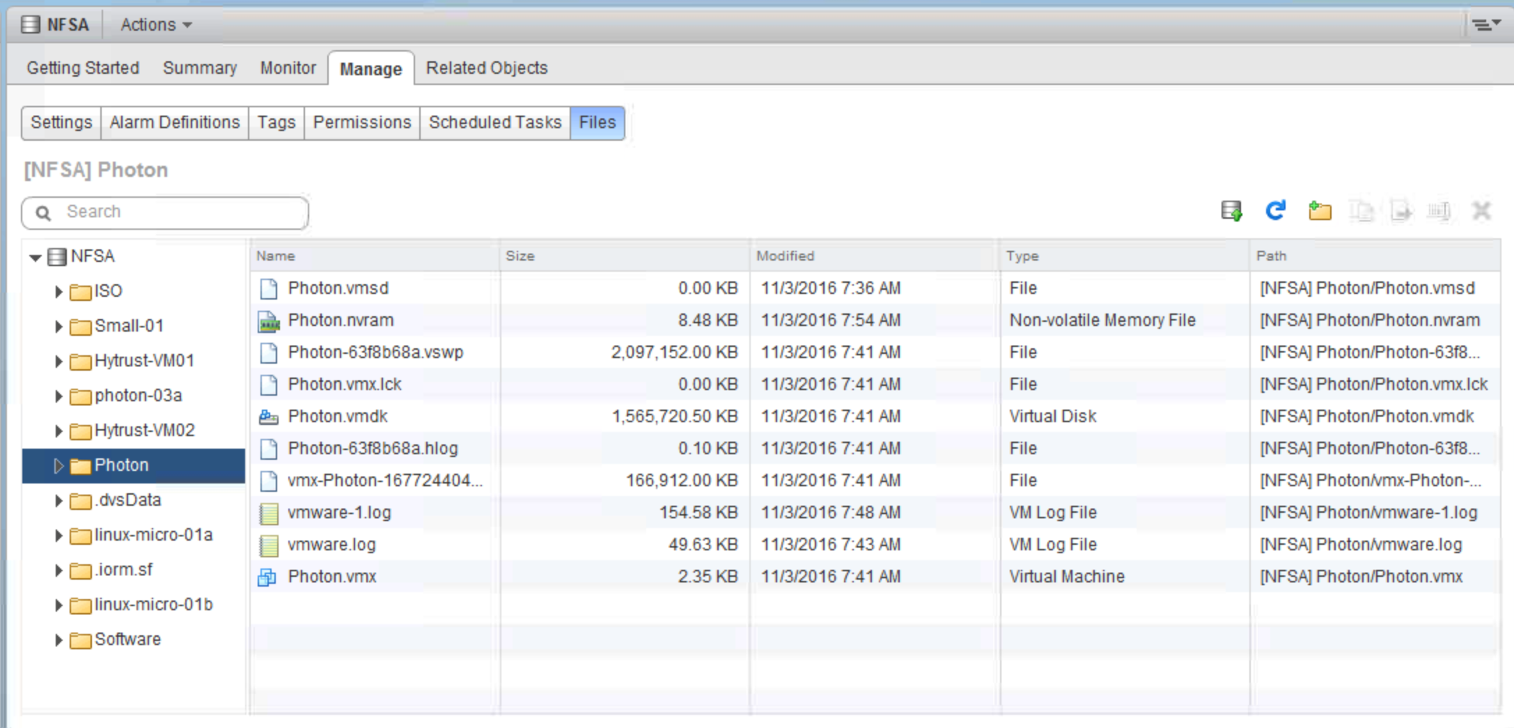Collapse the NFSA root tree node
Screen dimensions: 1514x728
click(36, 257)
